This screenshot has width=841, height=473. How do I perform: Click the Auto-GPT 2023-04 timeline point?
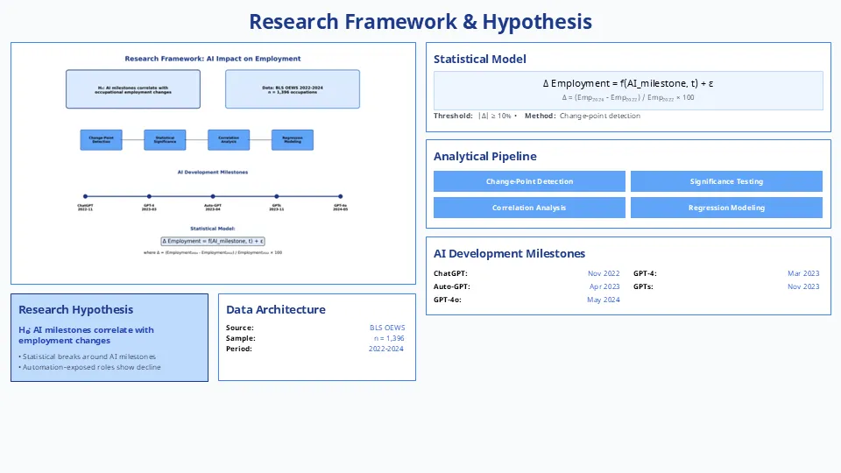tap(213, 196)
